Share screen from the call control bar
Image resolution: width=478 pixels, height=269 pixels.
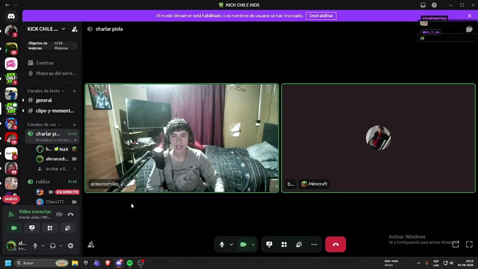(x=269, y=244)
